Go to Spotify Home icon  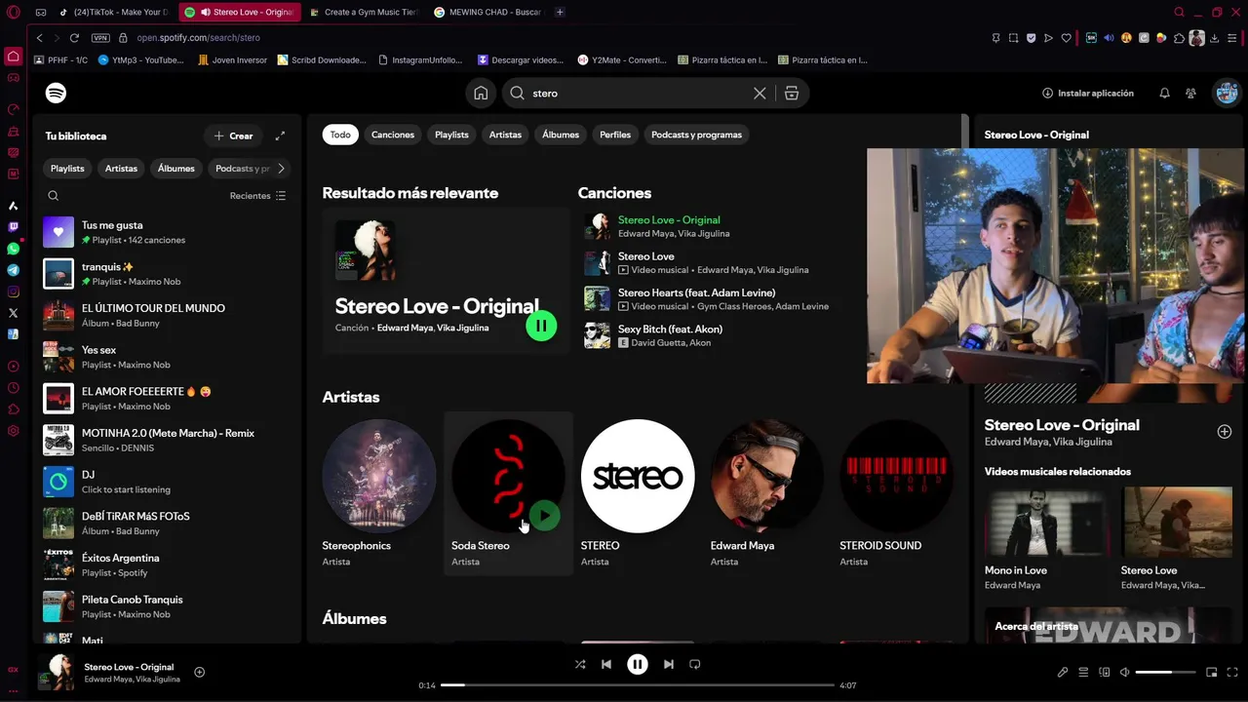481,93
